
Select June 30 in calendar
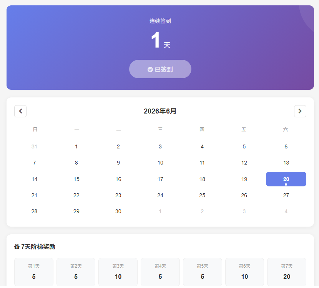[x=118, y=211]
